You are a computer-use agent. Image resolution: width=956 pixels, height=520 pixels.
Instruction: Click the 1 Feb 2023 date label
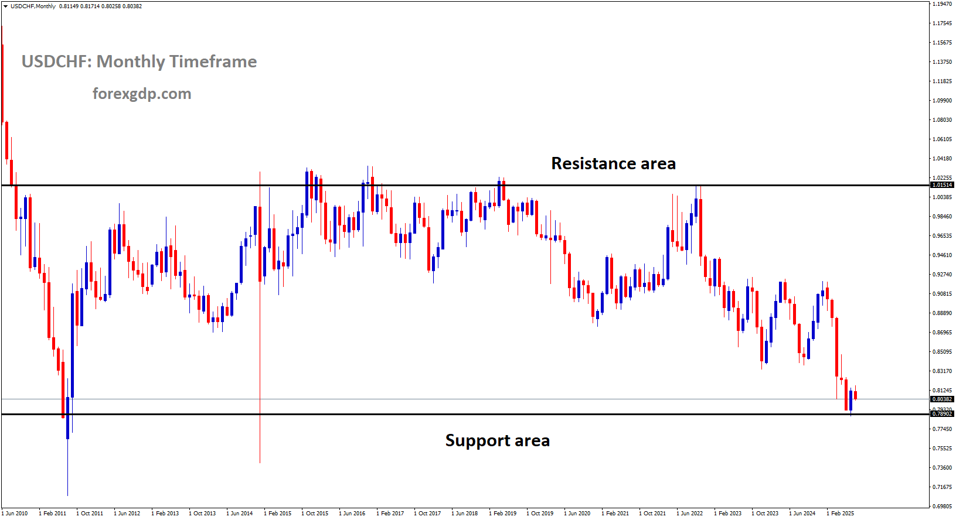pos(728,514)
